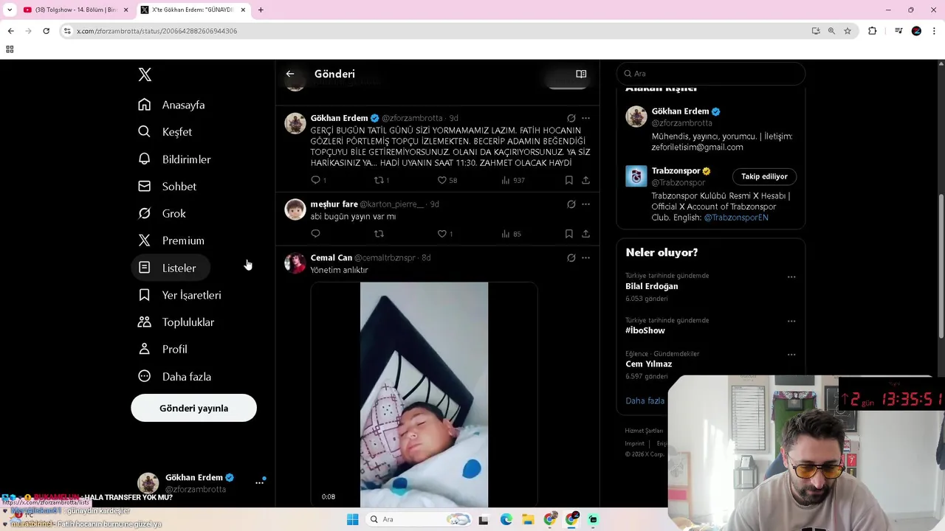Open more options for Cem Yılmaz trend
This screenshot has width=945, height=531.
tap(791, 355)
